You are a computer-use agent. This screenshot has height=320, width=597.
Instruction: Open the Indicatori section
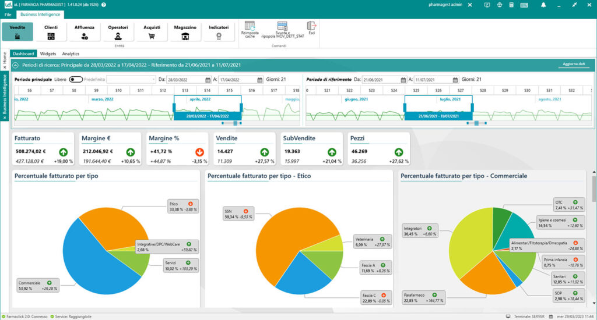219,31
